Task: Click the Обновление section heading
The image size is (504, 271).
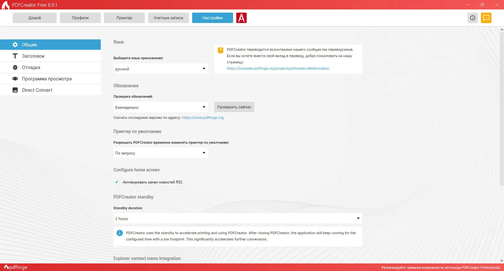Action: coord(126,86)
